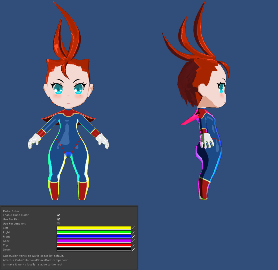Pick the Down color with its eyedropper

click(x=133, y=249)
